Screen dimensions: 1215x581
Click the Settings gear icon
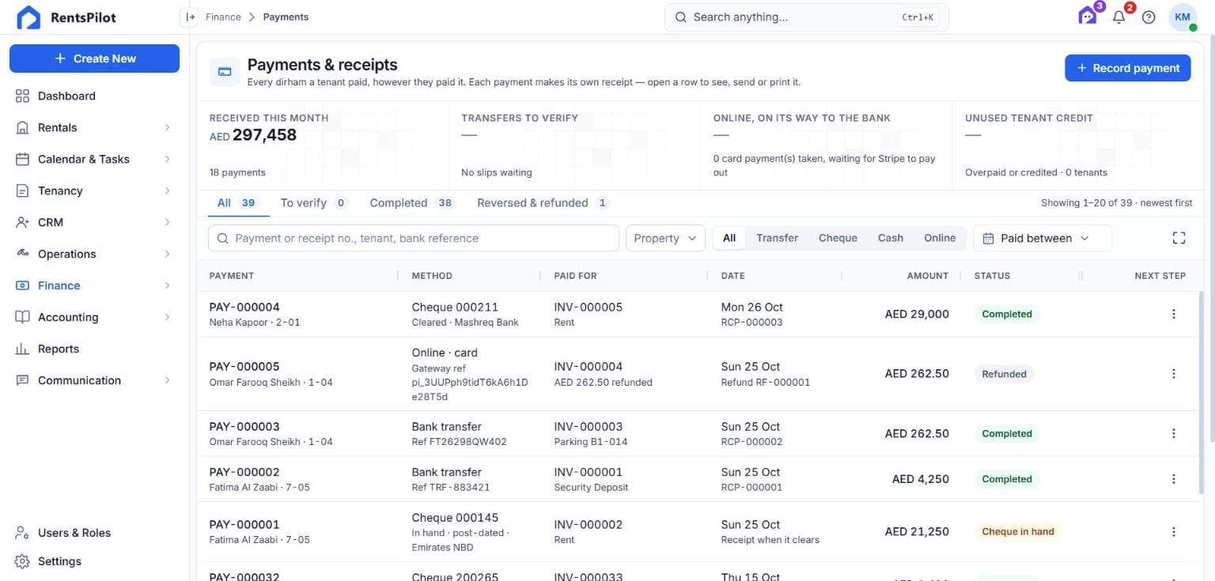click(22, 561)
